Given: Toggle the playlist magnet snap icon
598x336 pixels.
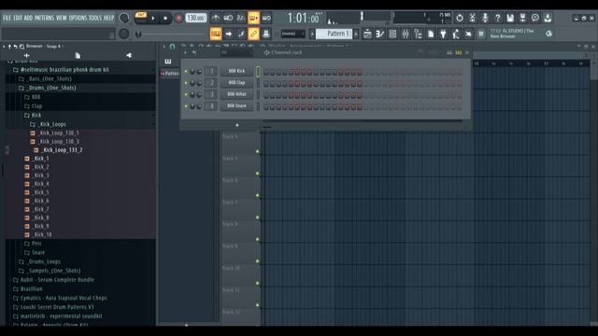Looking at the screenshot, I should coord(172,47).
